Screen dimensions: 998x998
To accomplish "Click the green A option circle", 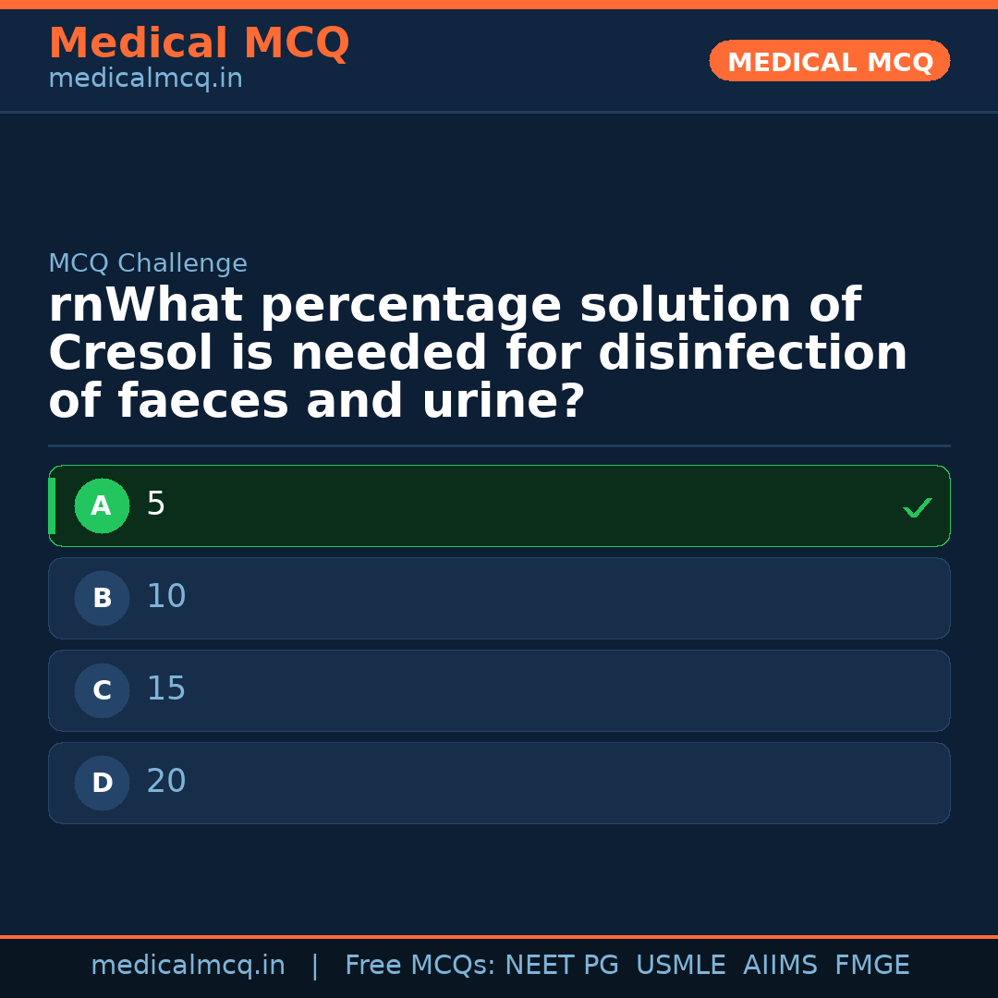I will (x=102, y=505).
